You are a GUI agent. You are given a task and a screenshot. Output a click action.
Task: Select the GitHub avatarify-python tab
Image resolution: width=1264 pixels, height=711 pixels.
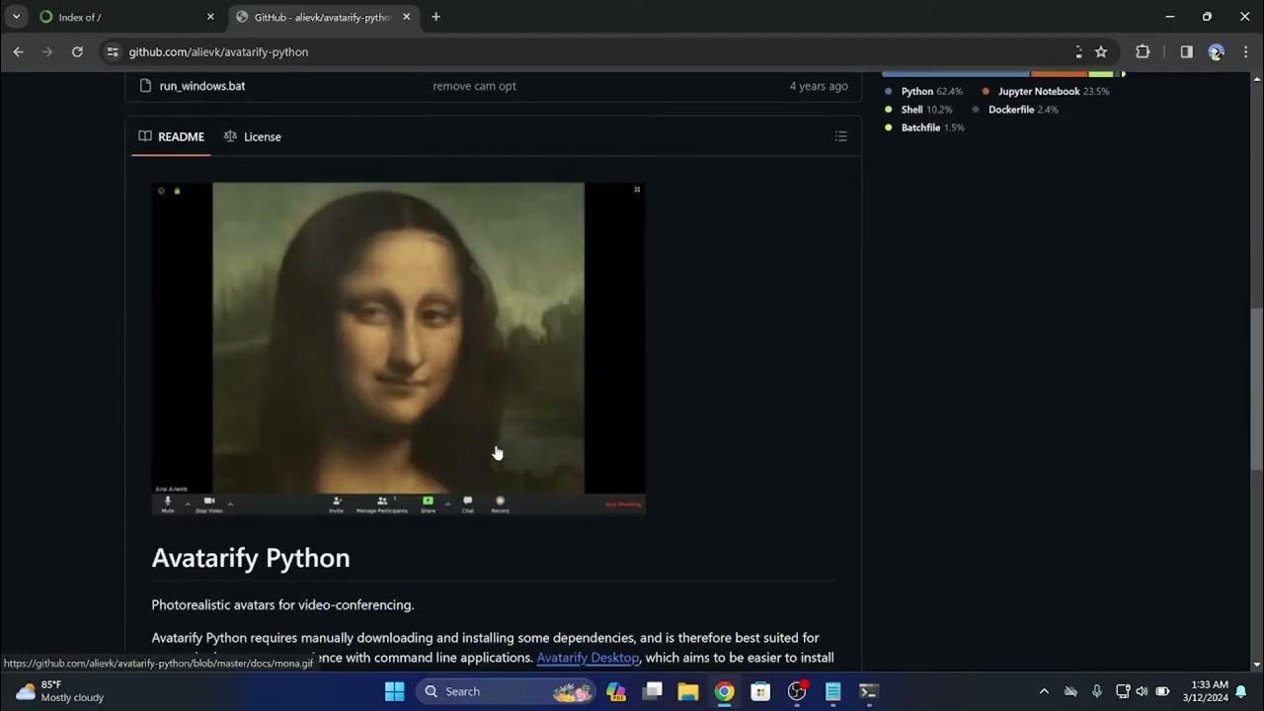pos(323,17)
